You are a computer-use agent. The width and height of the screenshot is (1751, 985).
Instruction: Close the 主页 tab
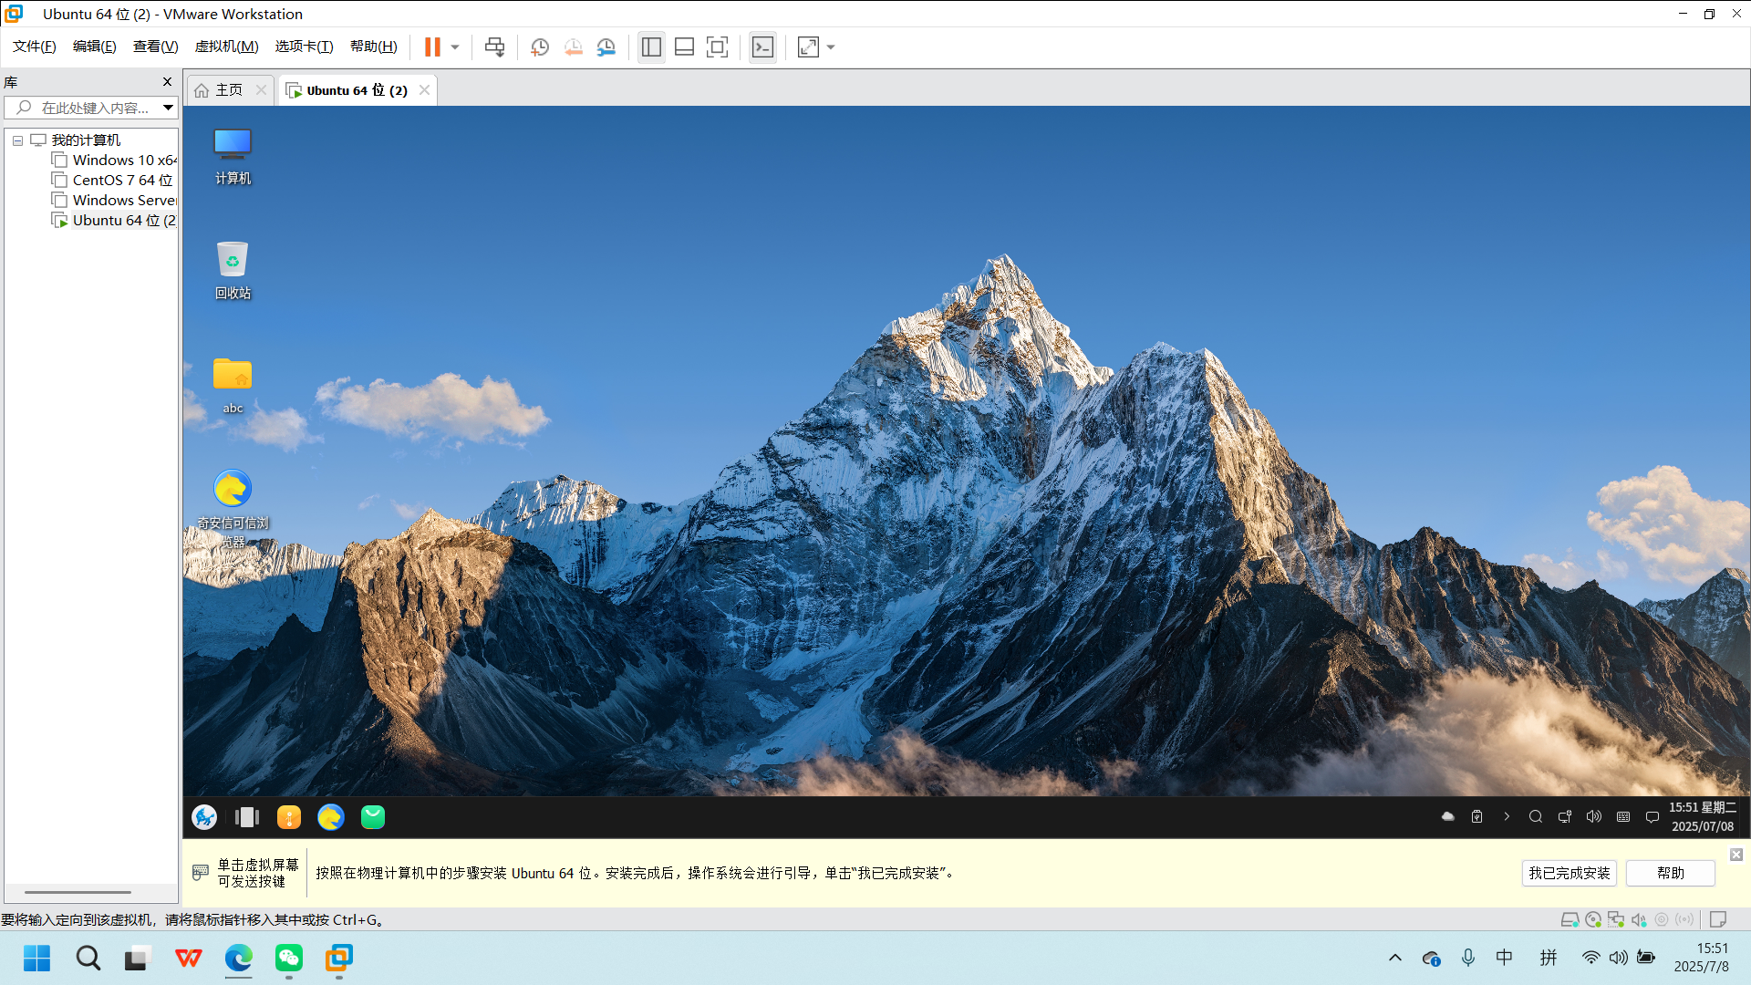[262, 89]
